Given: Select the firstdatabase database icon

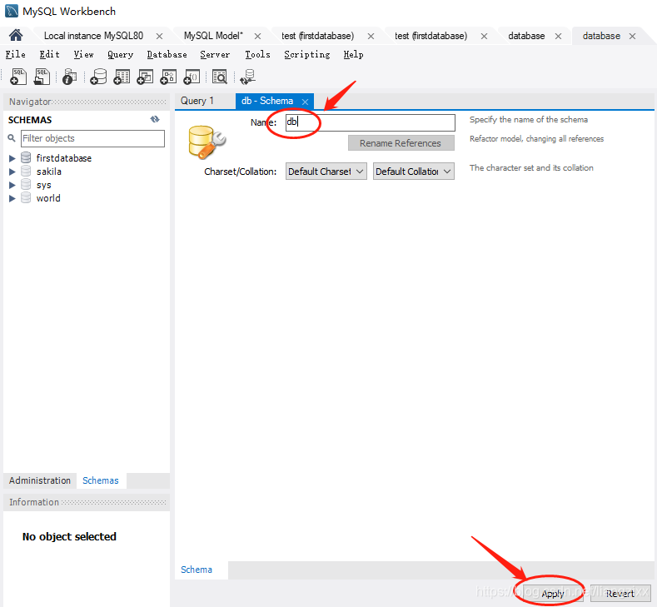Looking at the screenshot, I should point(26,157).
